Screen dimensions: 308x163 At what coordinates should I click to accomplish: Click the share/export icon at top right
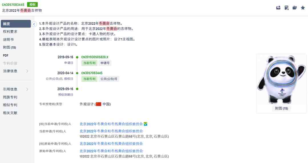tap(278, 8)
